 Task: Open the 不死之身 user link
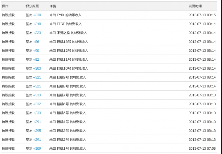tap(64, 33)
